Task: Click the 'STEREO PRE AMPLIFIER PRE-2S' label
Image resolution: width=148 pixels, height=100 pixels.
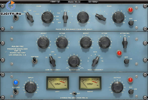Action: (x=74, y=98)
